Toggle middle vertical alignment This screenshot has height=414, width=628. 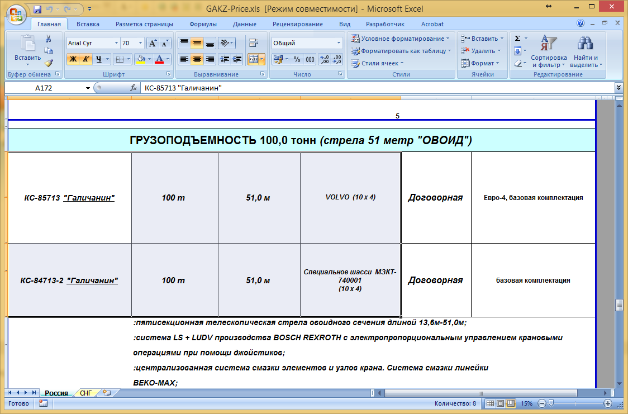tap(197, 43)
